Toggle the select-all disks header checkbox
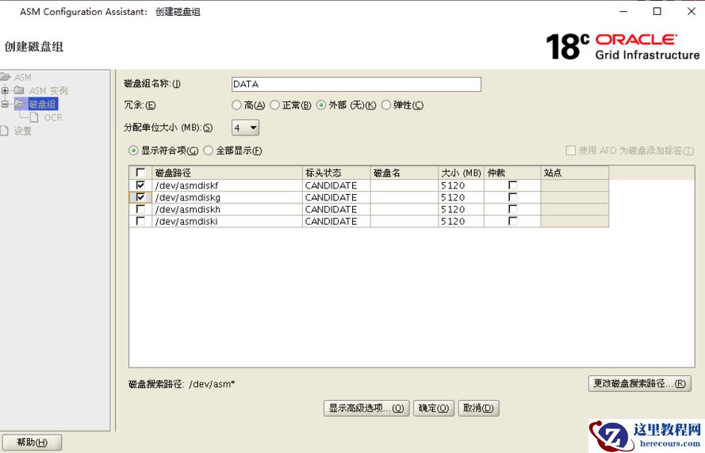 [x=140, y=173]
